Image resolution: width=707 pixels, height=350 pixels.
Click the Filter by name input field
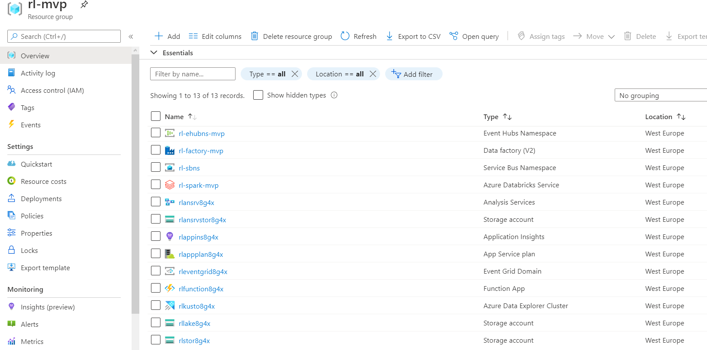[192, 74]
